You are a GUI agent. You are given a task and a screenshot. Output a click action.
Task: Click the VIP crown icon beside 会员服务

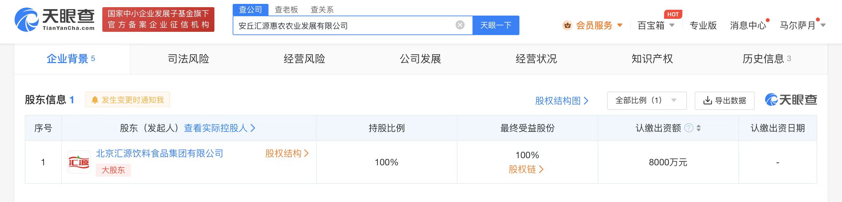point(567,25)
